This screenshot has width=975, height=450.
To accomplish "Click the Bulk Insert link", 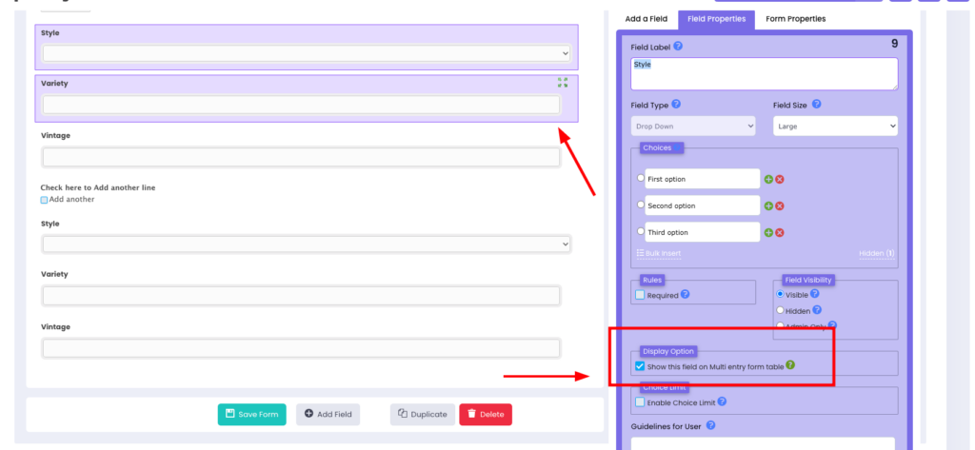I will 658,253.
